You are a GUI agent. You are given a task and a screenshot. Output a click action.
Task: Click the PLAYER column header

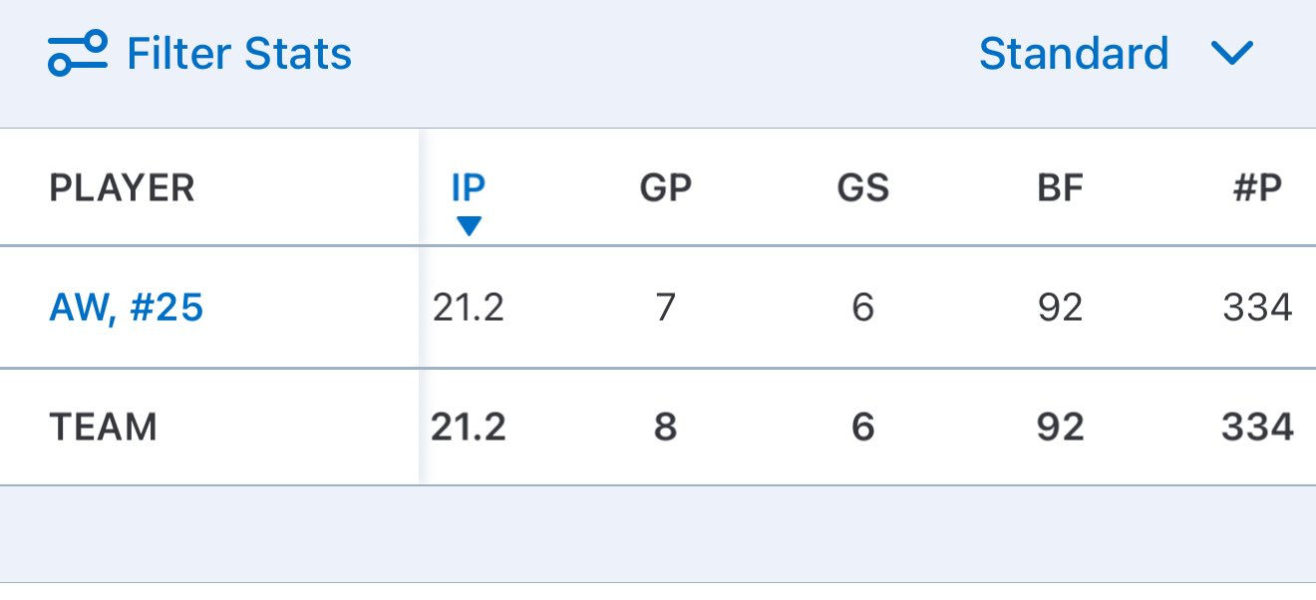[122, 187]
